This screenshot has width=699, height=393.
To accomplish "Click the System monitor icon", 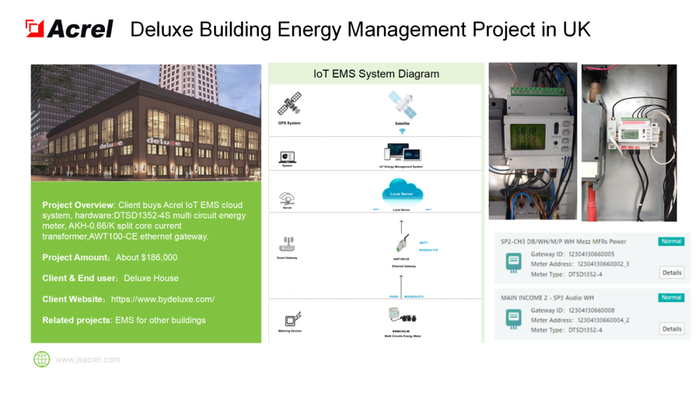I will (287, 157).
